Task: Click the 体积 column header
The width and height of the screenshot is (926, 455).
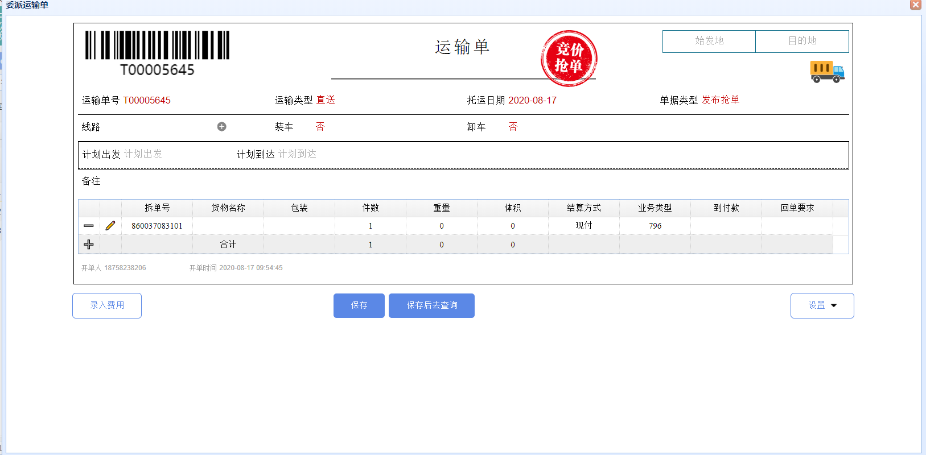Action: coord(513,208)
